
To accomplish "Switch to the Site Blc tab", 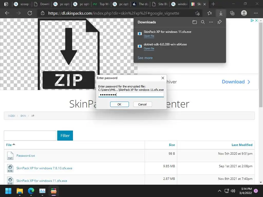I will [160, 4].
